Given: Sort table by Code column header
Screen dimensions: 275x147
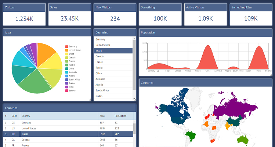Looking at the screenshot, I should click(x=15, y=116).
